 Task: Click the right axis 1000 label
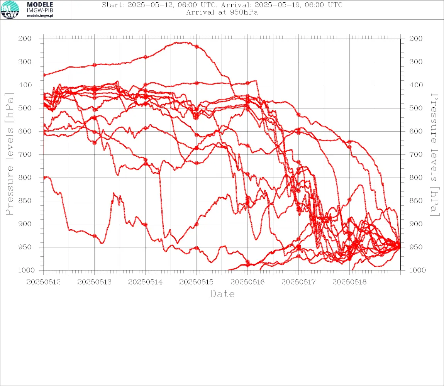click(417, 270)
